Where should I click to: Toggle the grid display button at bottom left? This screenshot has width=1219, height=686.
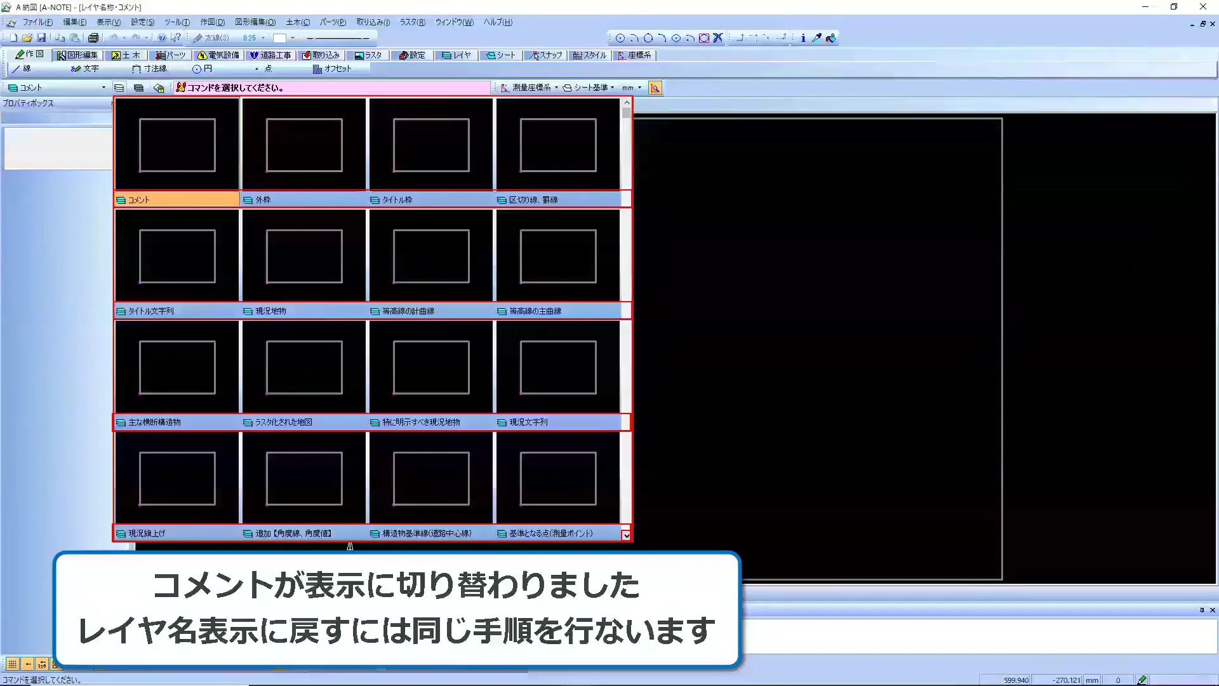point(13,664)
